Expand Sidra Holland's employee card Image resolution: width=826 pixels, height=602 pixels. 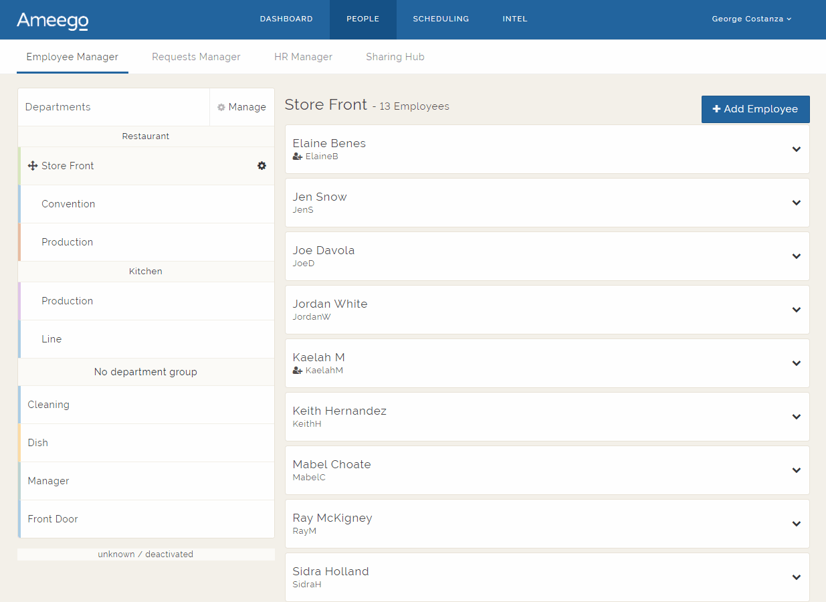[x=796, y=577]
